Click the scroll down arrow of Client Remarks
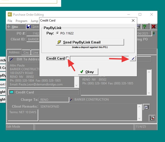Image resolution: width=165 pixels, height=142 pixels. pyautogui.click(x=139, y=119)
